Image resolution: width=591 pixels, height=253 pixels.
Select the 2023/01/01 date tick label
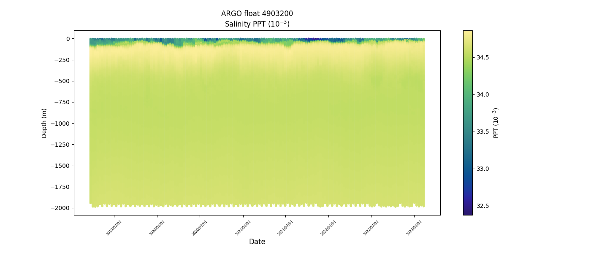tap(414, 227)
